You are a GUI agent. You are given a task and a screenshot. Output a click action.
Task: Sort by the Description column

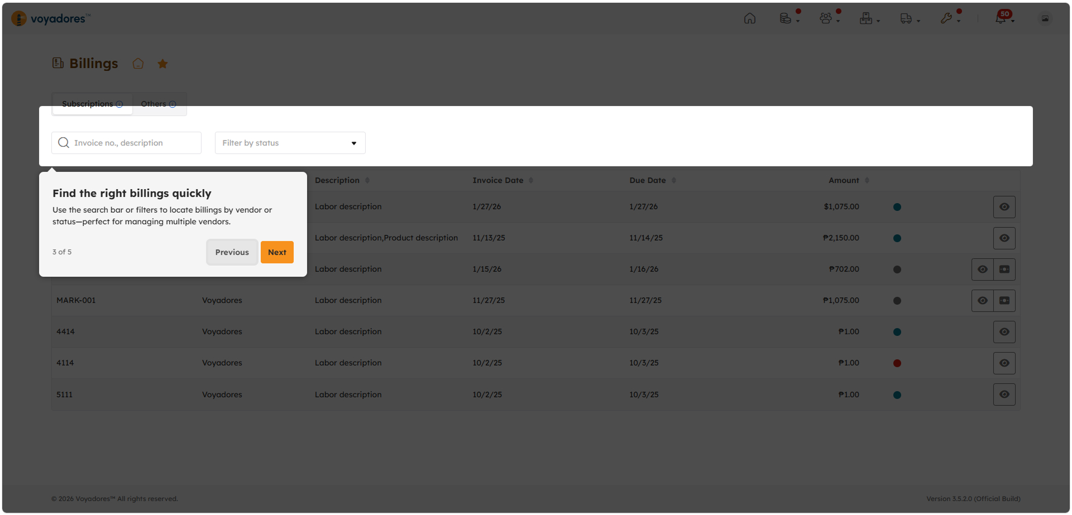click(x=342, y=180)
